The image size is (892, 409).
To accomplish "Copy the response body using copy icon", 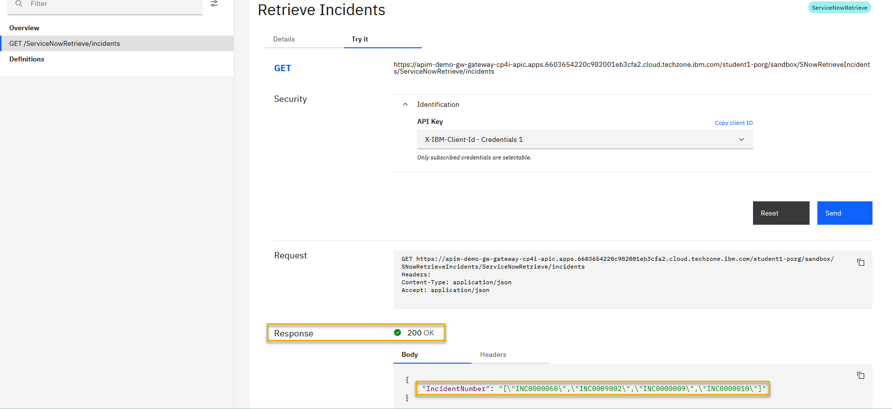I will (860, 375).
